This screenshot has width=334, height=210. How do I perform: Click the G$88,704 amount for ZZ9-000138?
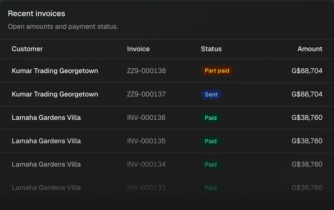click(x=307, y=71)
